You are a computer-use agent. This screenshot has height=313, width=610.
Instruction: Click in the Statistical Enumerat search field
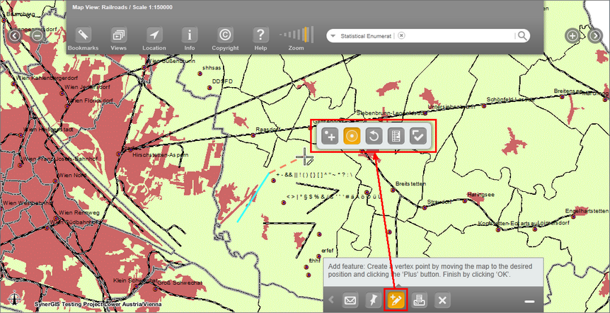click(x=367, y=35)
